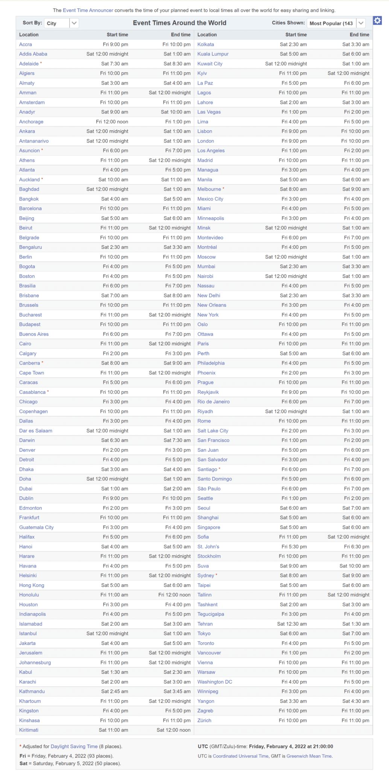This screenshot has height=771, width=389.
Task: Follow the Coordinated Universal Time link
Action: (x=240, y=756)
